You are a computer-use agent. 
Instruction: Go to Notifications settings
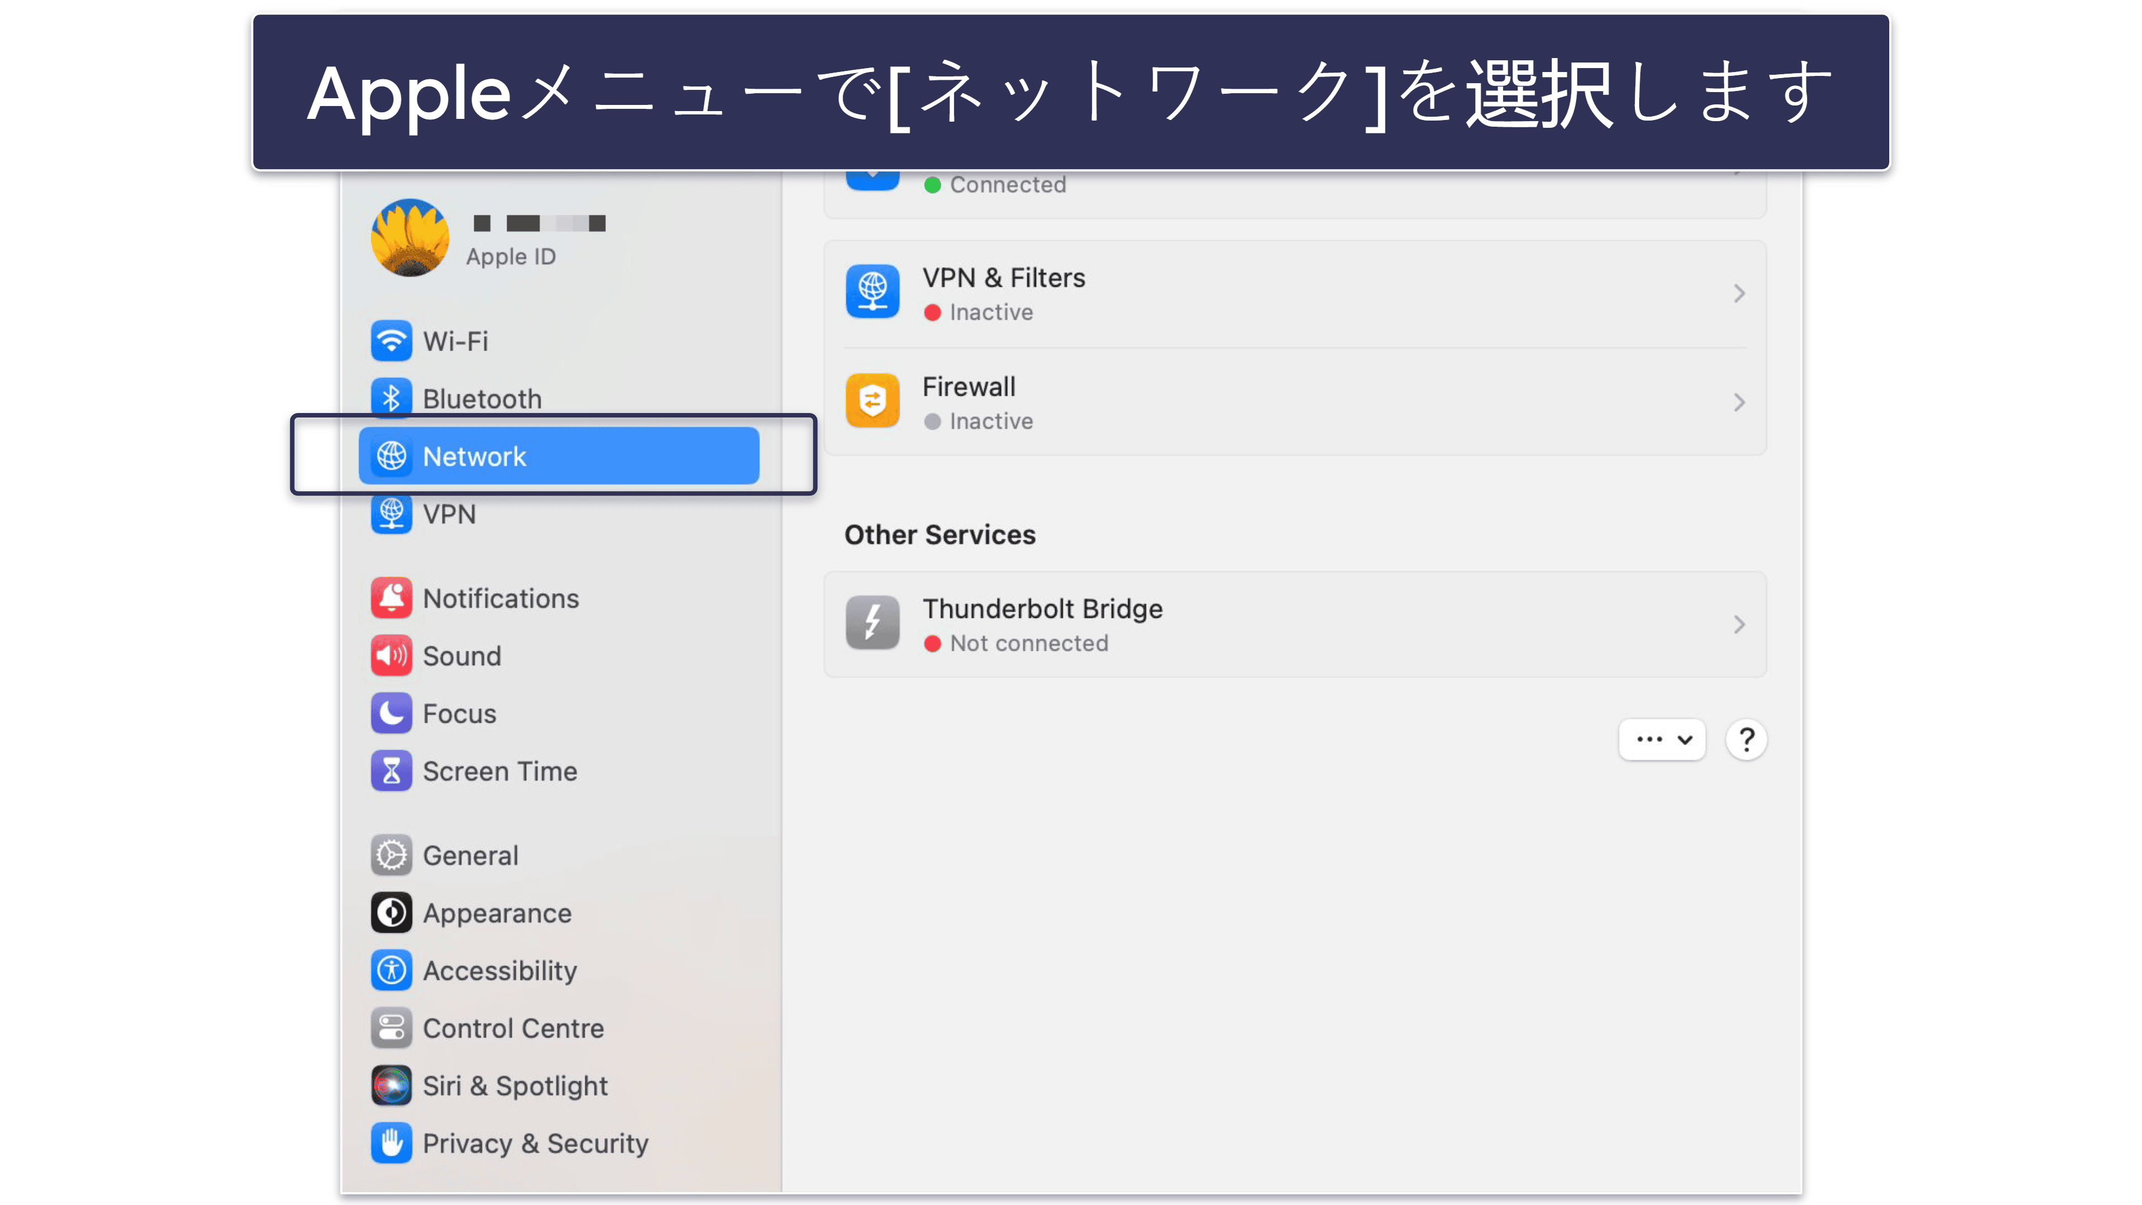pyautogui.click(x=559, y=598)
